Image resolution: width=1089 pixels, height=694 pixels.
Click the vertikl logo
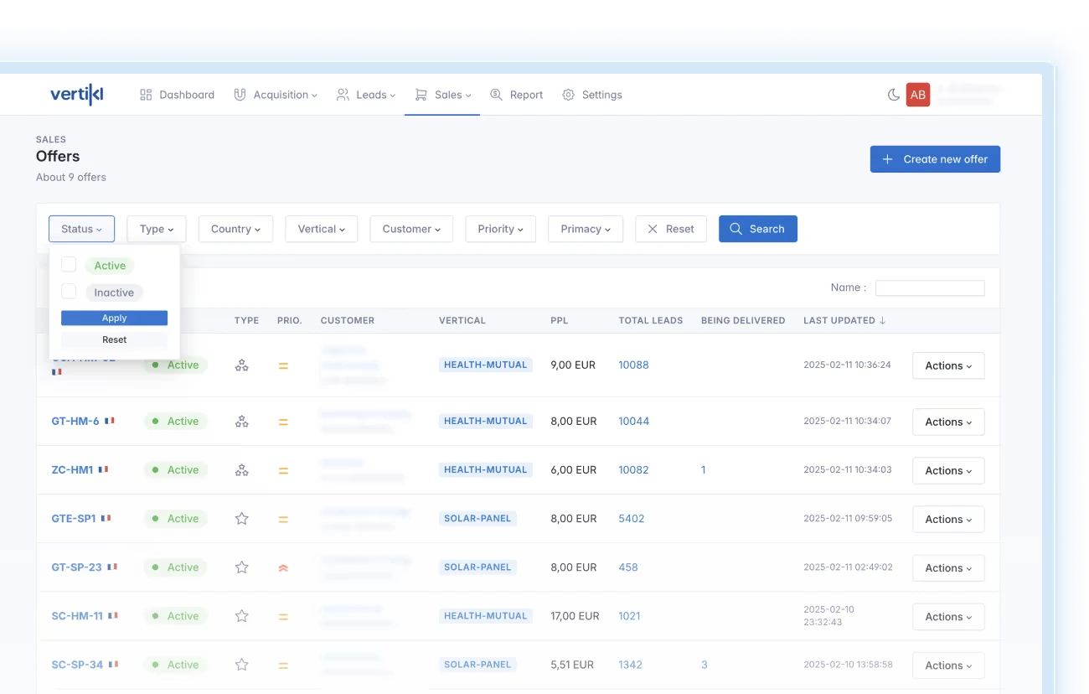[x=76, y=94]
